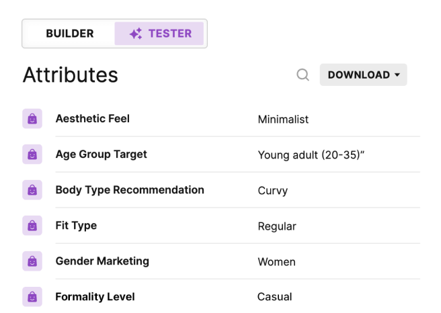Screen dimensions: 441x313
Task: Click the bag icon beside Aesthetic Feel
Action: (32, 119)
